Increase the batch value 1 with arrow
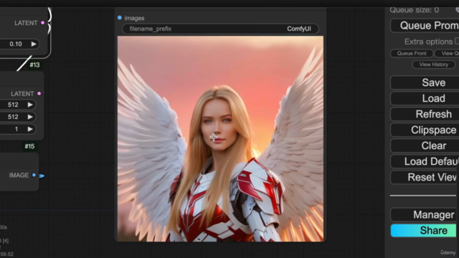The image size is (459, 258). pos(30,129)
